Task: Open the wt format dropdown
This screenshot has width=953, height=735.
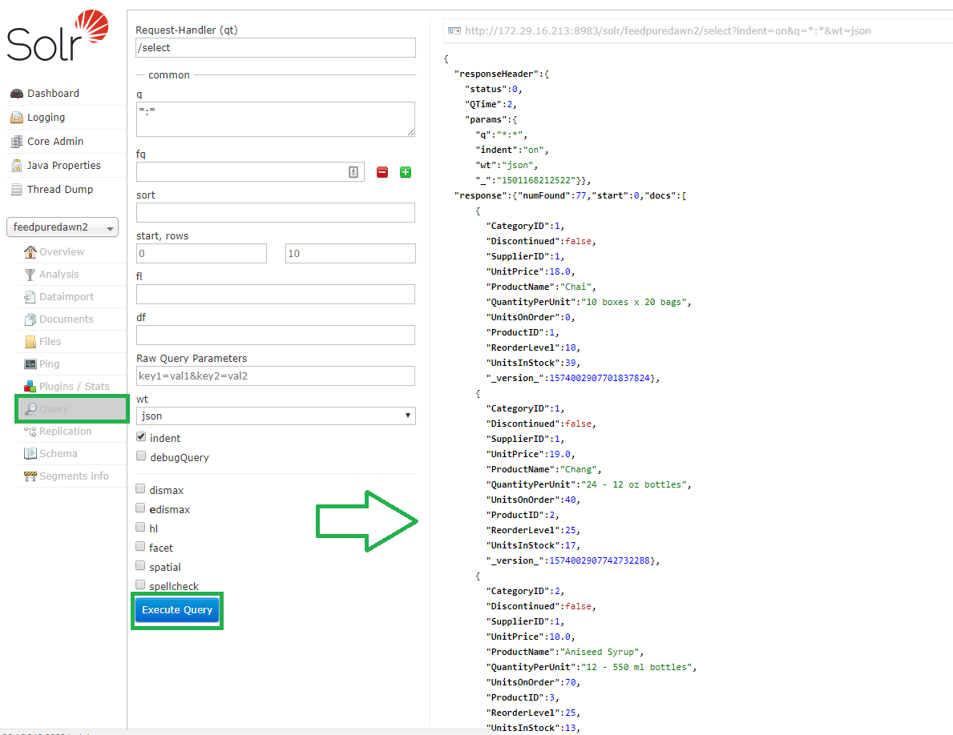Action: (276, 416)
